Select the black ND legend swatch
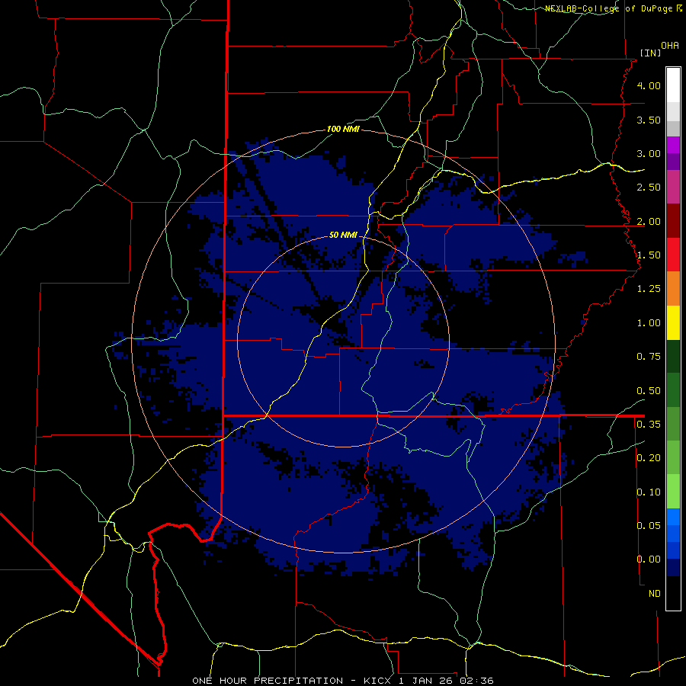The height and width of the screenshot is (686, 686). coord(673,593)
